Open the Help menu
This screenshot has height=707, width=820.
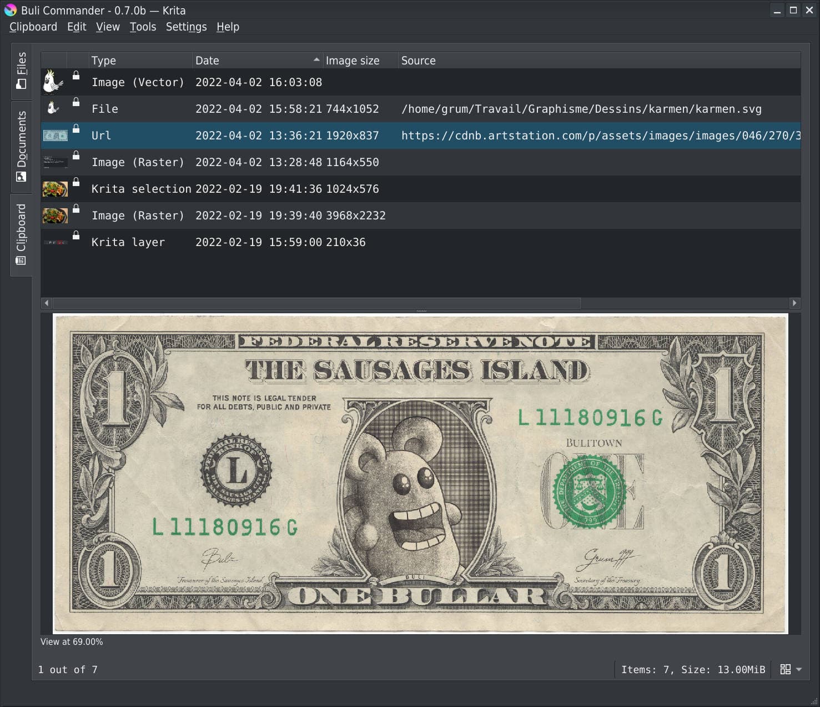228,27
